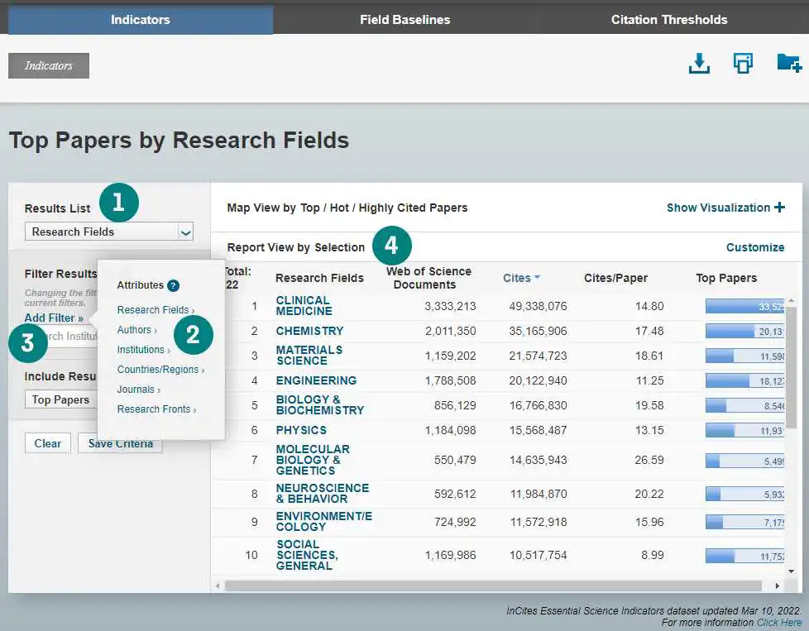Open the Results List dropdown
Screen dimensions: 809x631
(185, 232)
